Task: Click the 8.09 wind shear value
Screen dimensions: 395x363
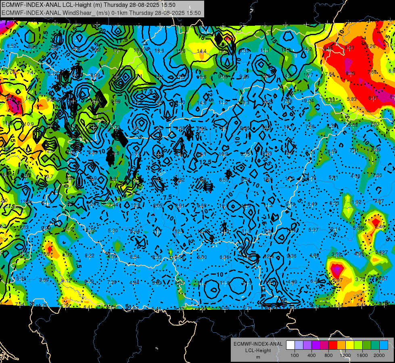Action: 350,73
